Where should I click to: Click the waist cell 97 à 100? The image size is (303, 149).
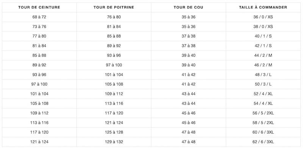pos(39,84)
